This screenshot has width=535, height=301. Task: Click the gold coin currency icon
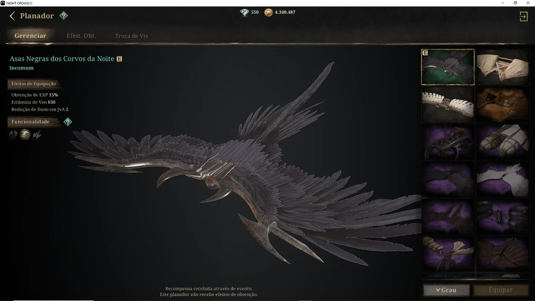tap(269, 13)
